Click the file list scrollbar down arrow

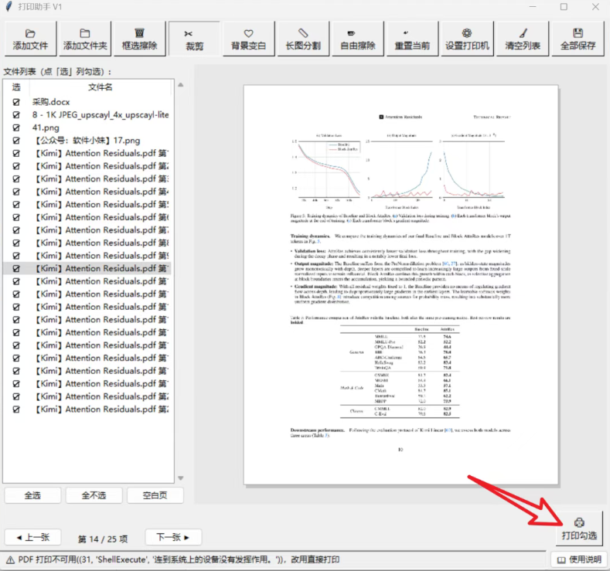click(x=180, y=478)
